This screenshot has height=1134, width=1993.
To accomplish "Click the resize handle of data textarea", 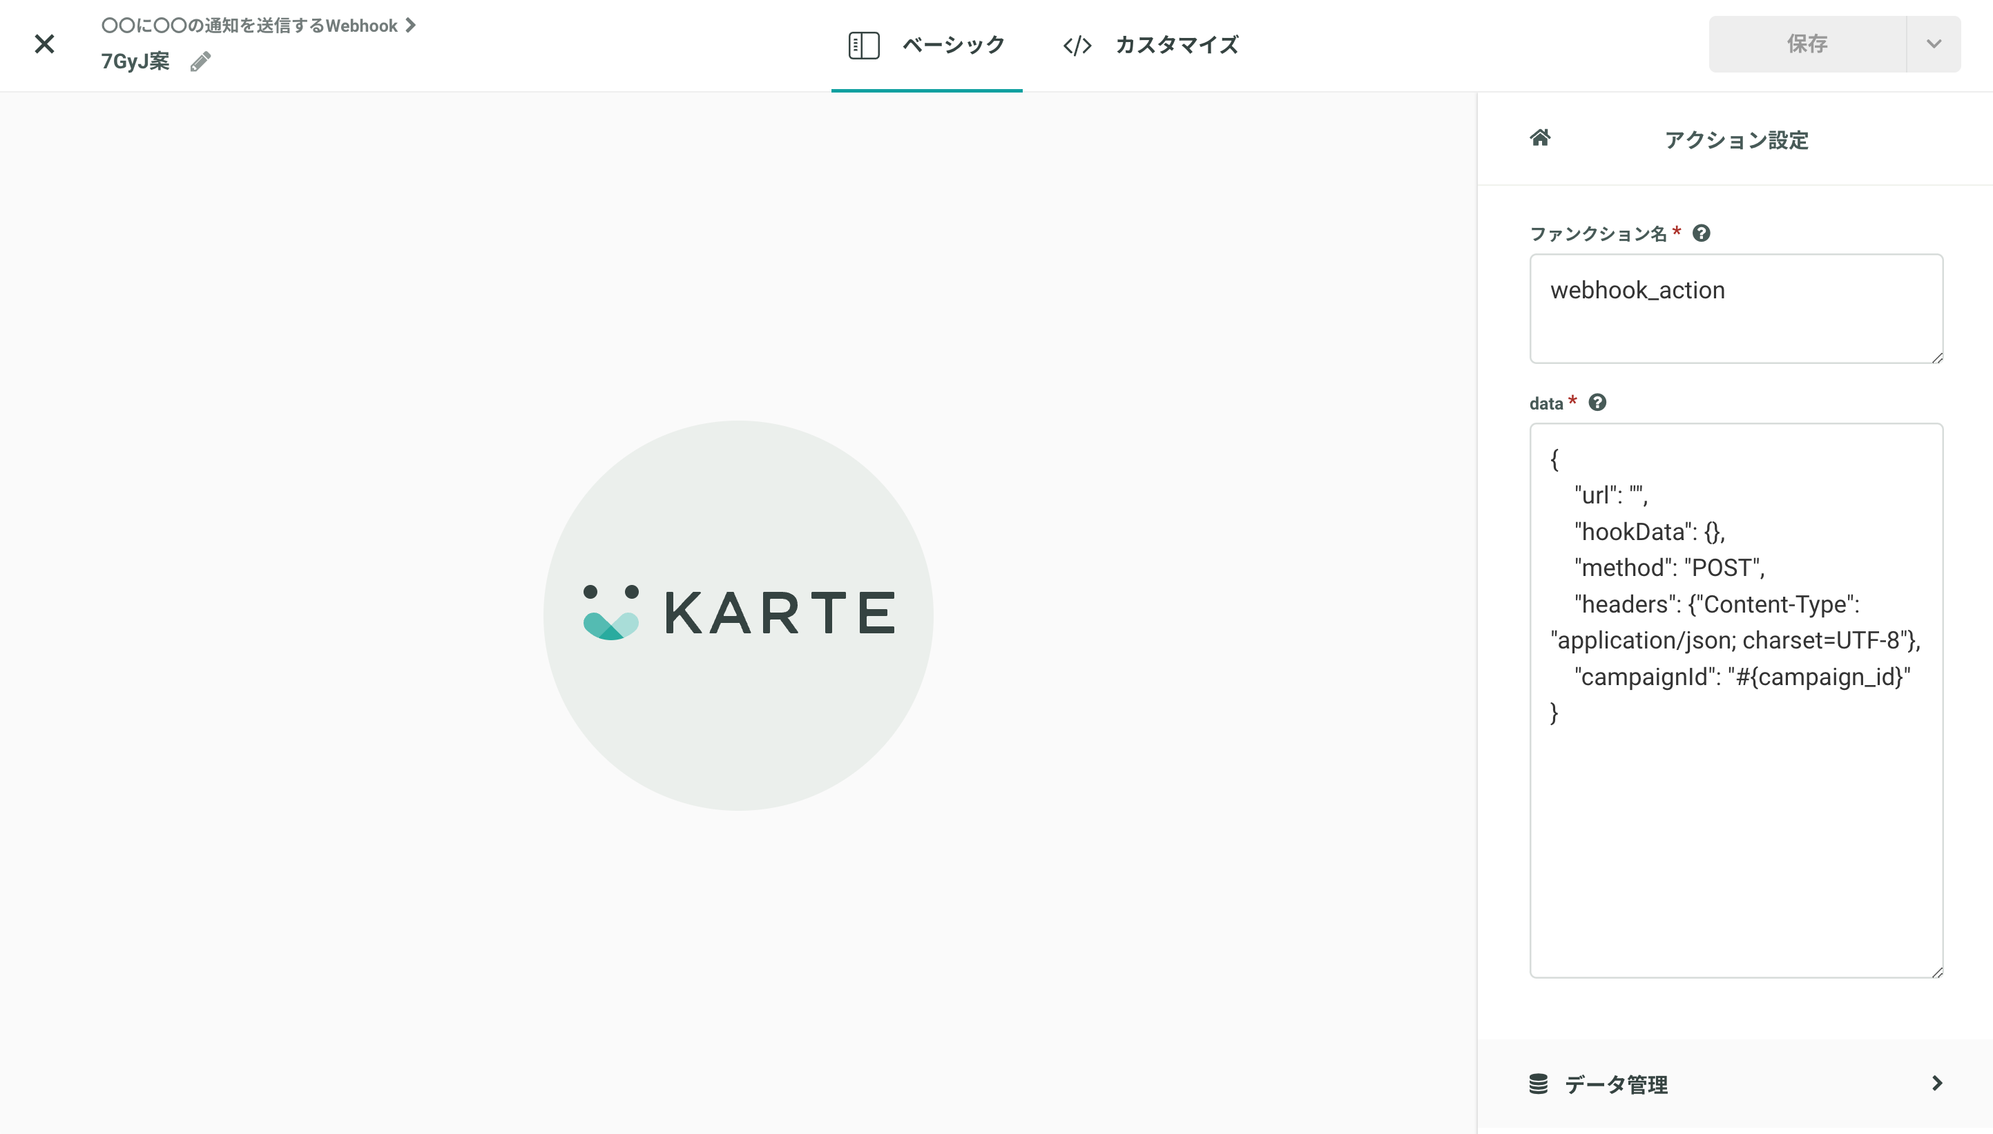I will (1937, 972).
